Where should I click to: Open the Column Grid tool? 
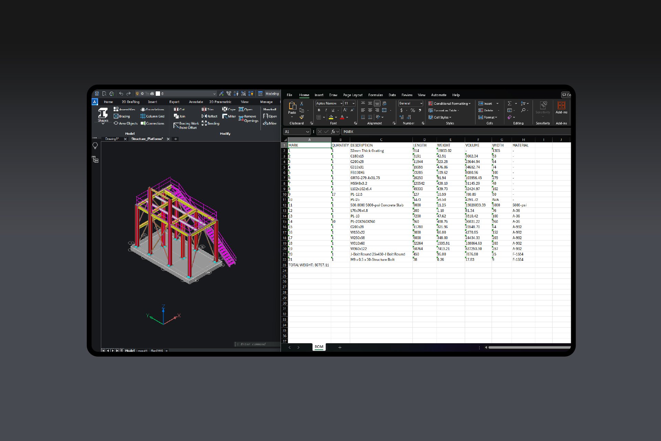[155, 116]
